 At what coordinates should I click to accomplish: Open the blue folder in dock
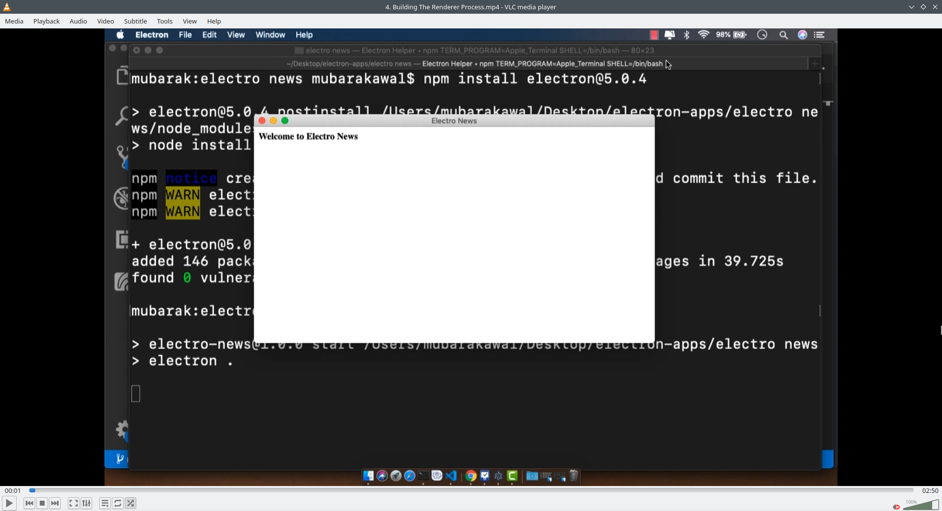(532, 476)
